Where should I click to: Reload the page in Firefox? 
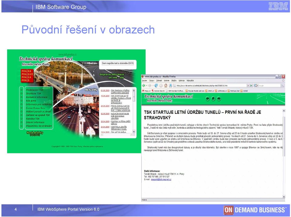156,85
